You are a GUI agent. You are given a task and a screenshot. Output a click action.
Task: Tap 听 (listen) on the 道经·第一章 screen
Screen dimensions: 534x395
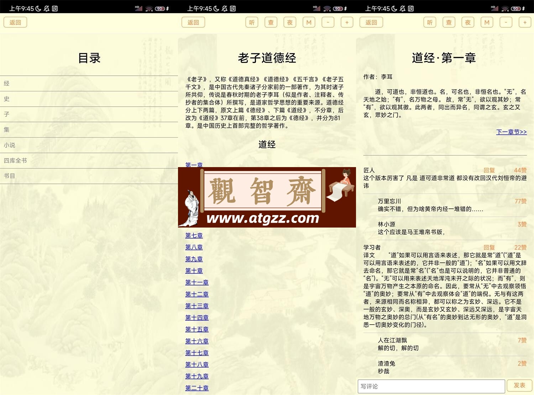coord(430,22)
